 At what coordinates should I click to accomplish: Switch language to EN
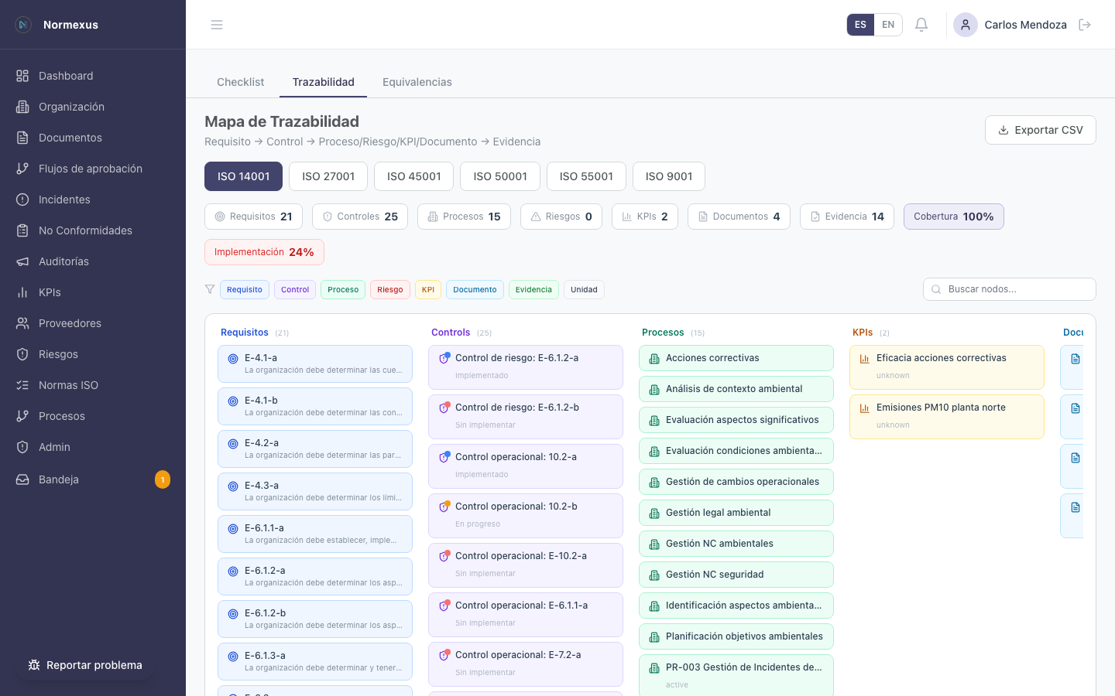pos(888,25)
